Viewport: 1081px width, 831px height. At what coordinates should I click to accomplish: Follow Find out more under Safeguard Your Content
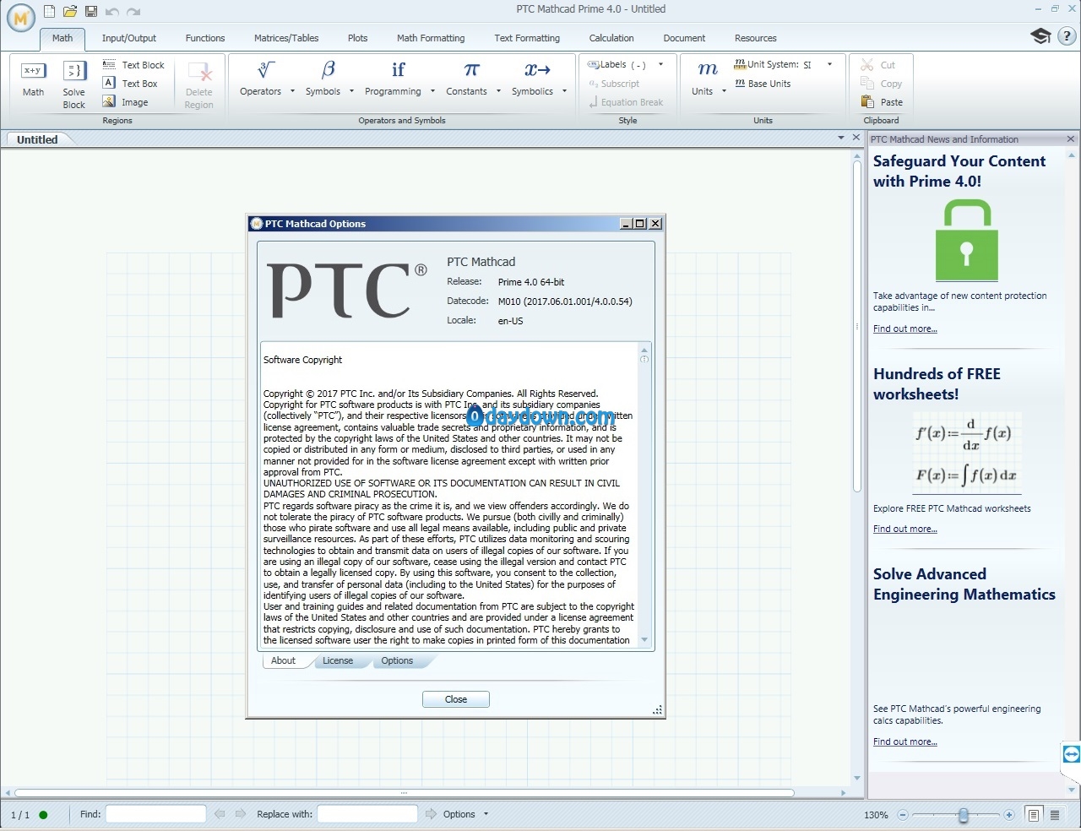click(x=905, y=329)
